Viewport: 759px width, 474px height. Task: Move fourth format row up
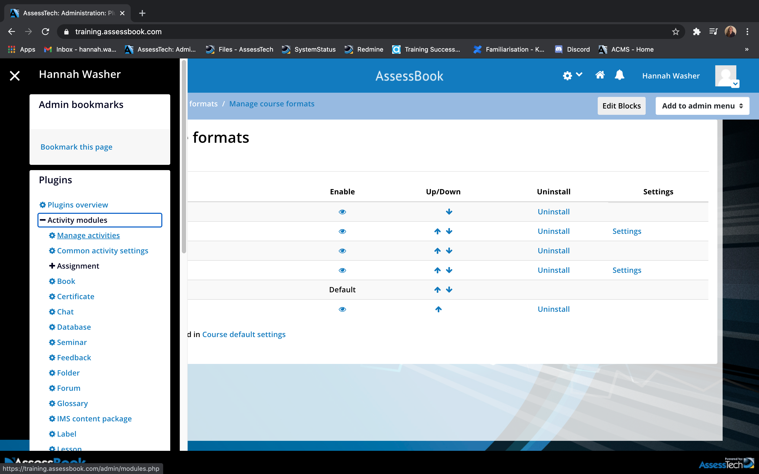point(437,270)
